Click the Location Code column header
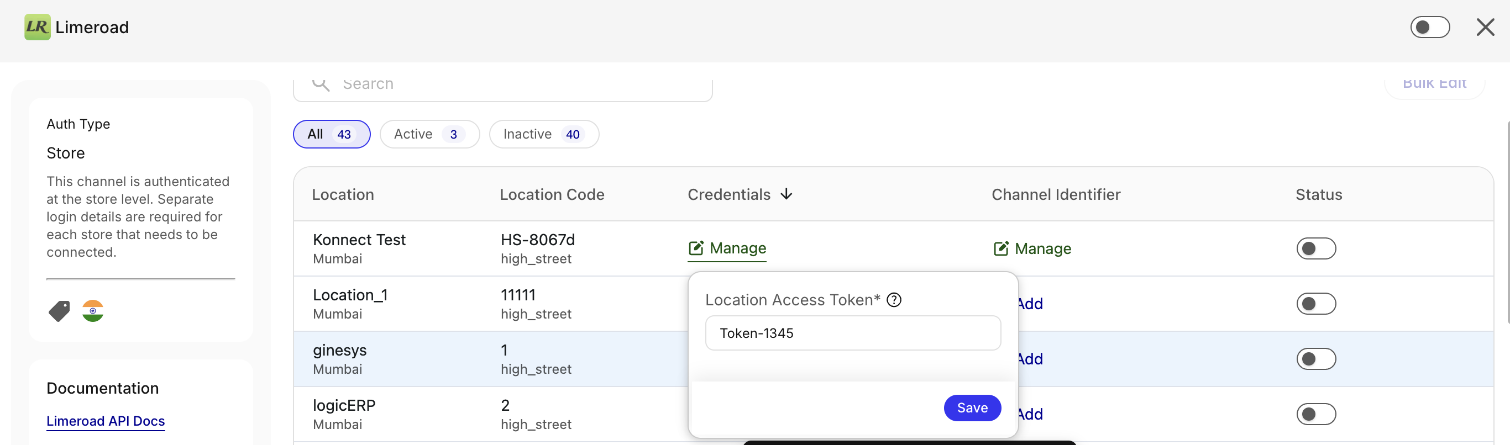 coord(552,194)
